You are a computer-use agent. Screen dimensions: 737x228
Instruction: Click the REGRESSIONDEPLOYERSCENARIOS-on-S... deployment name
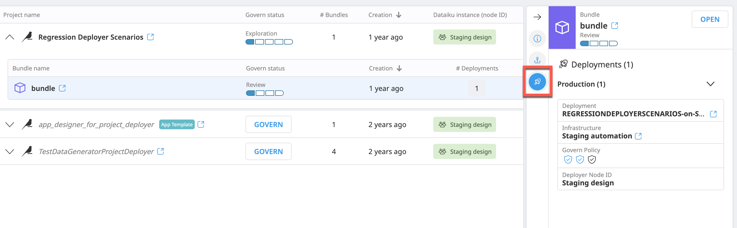[x=633, y=114]
